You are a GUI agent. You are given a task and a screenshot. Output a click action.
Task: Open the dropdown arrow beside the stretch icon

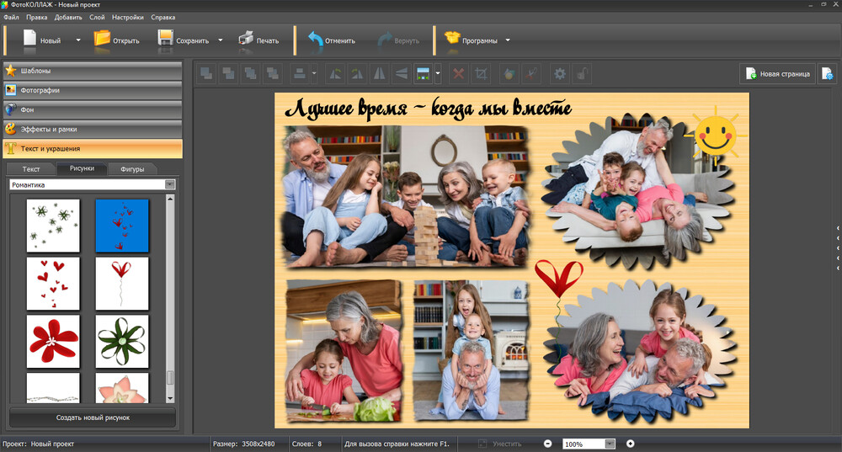click(x=438, y=73)
